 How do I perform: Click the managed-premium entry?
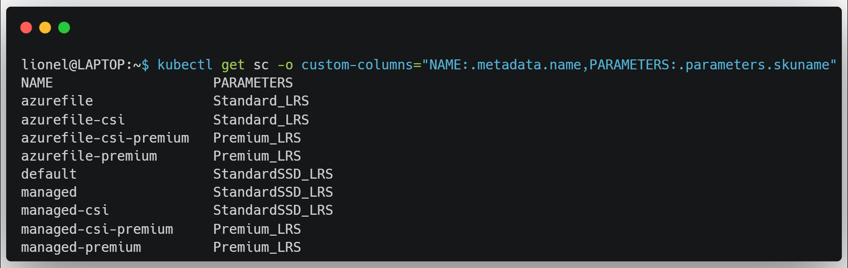(81, 247)
